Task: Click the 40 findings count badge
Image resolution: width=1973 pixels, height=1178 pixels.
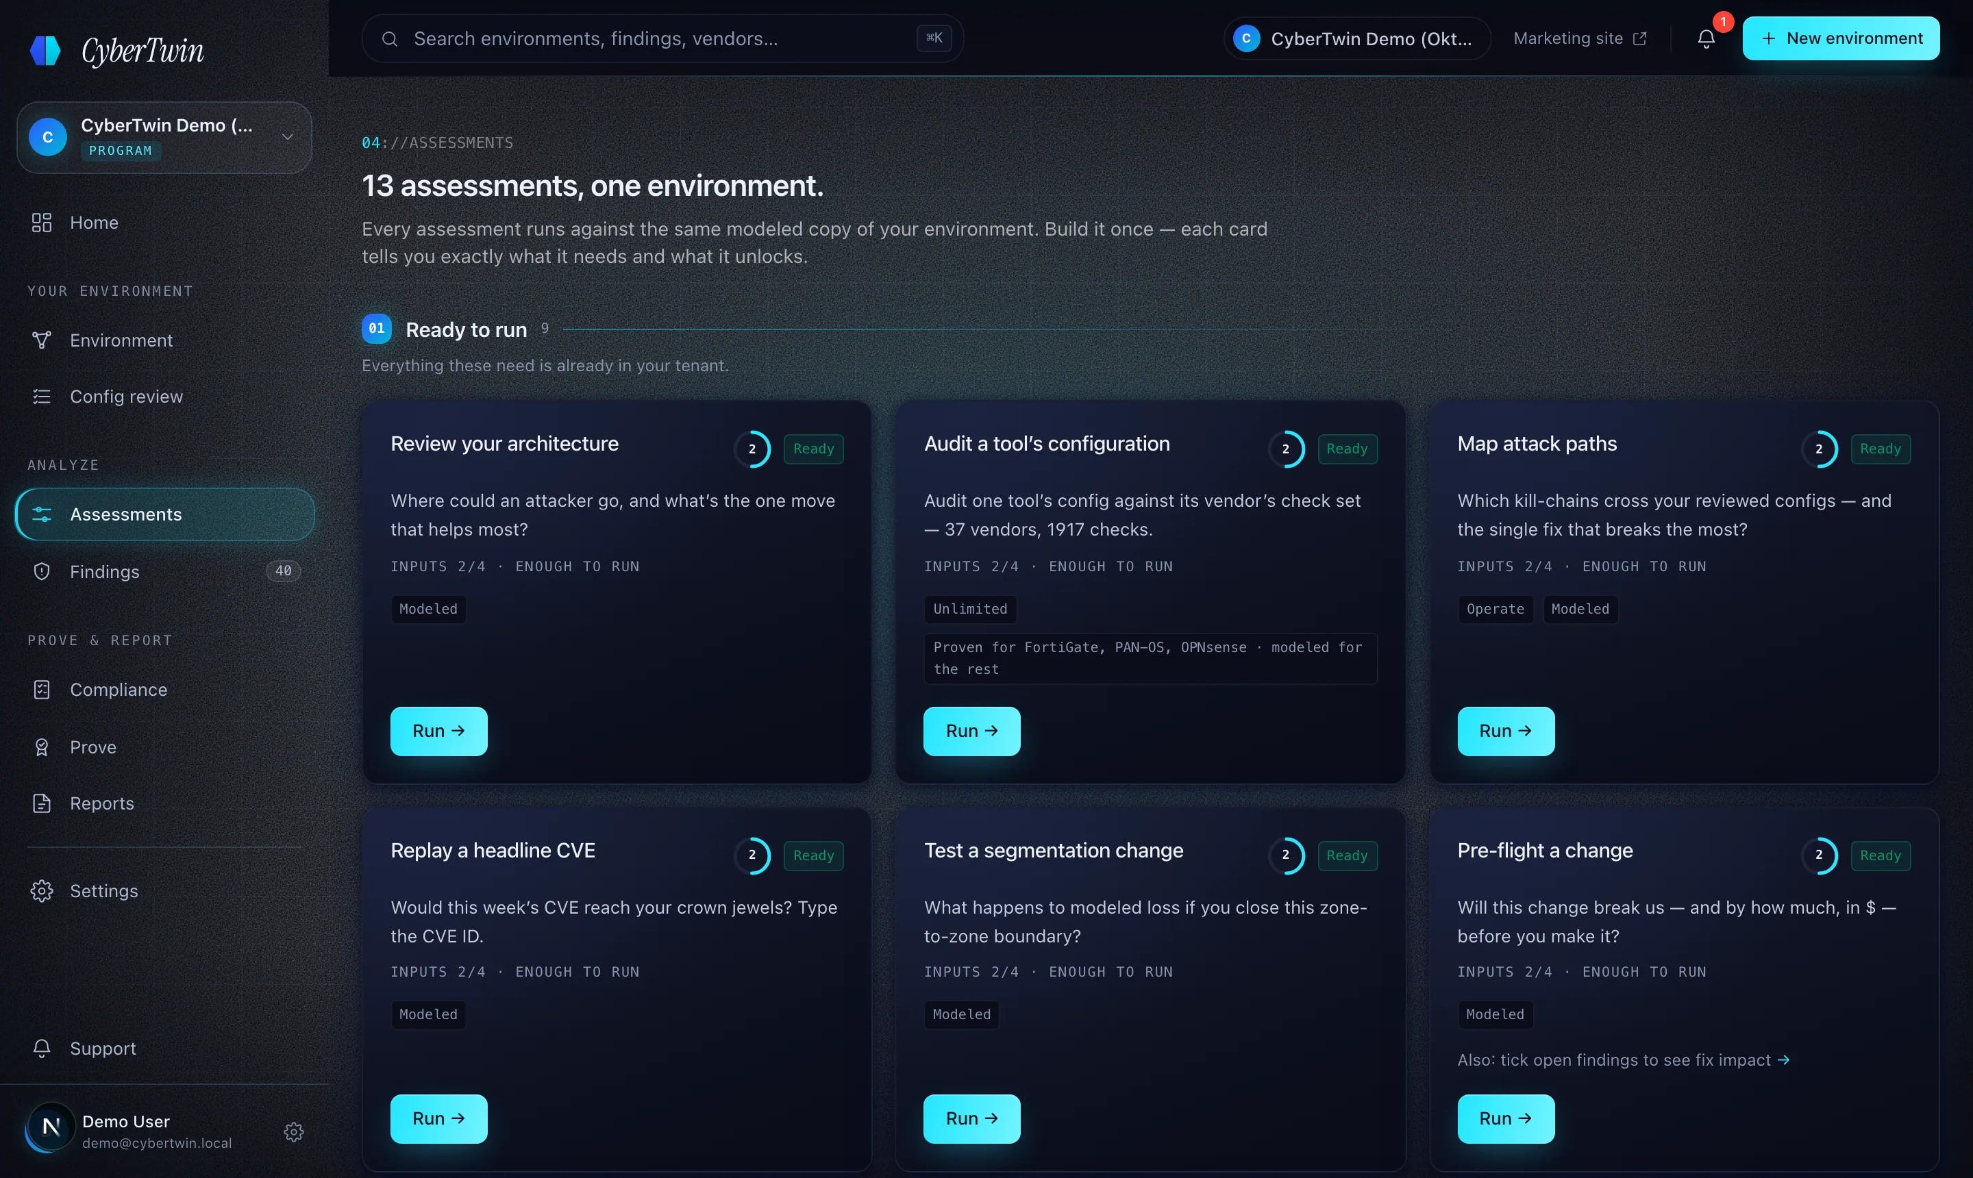Action: (x=284, y=571)
